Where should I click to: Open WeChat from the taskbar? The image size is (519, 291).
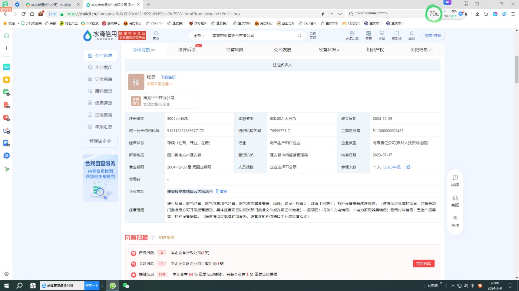tap(126, 285)
